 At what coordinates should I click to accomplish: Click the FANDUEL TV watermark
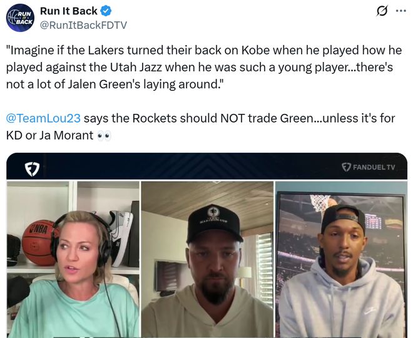coord(369,167)
